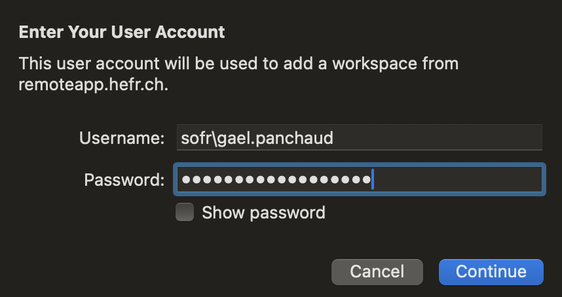Click the empty area after password cursor
The width and height of the screenshot is (562, 297).
(457, 179)
